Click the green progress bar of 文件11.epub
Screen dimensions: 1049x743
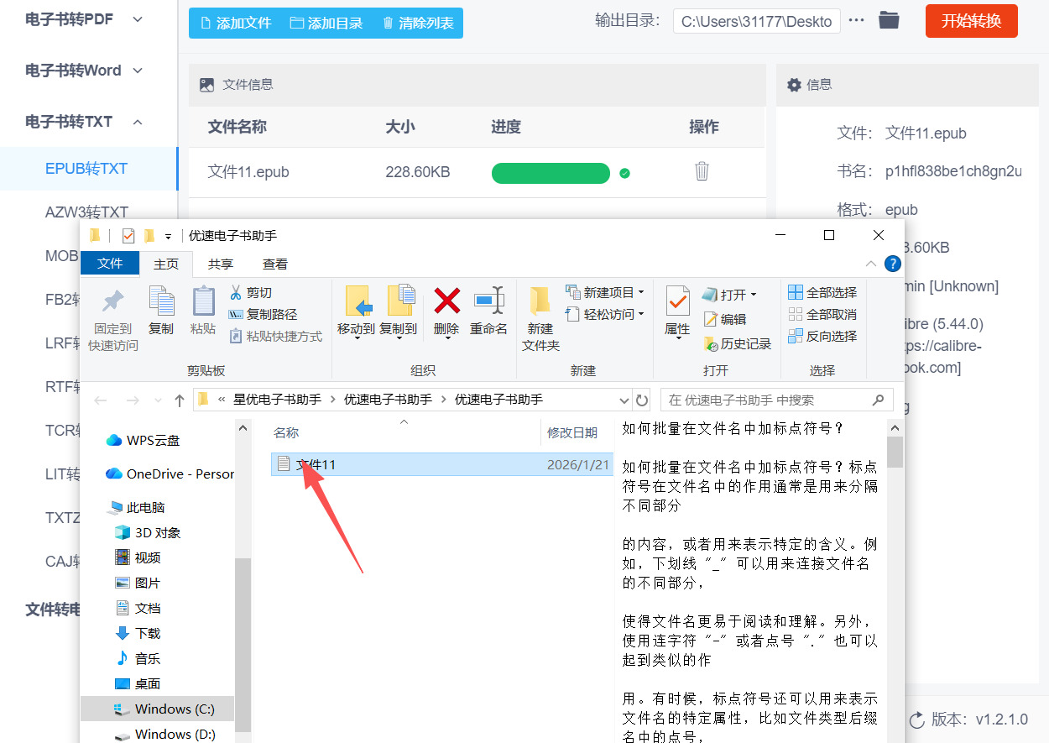[551, 173]
